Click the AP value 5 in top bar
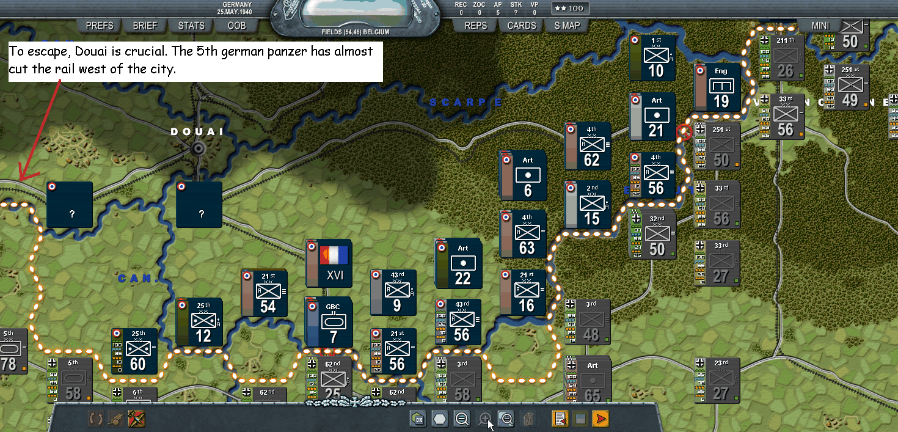Viewport: 898px width, 432px height. coord(498,12)
